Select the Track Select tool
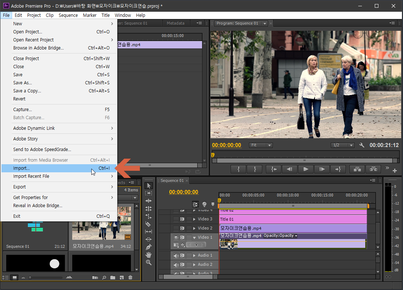Image resolution: width=403 pixels, height=290 pixels. click(x=149, y=193)
